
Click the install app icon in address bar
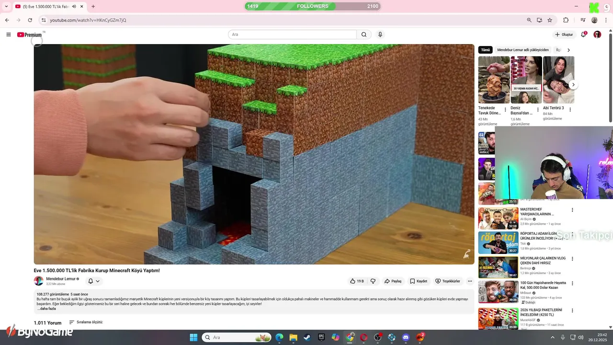click(539, 20)
